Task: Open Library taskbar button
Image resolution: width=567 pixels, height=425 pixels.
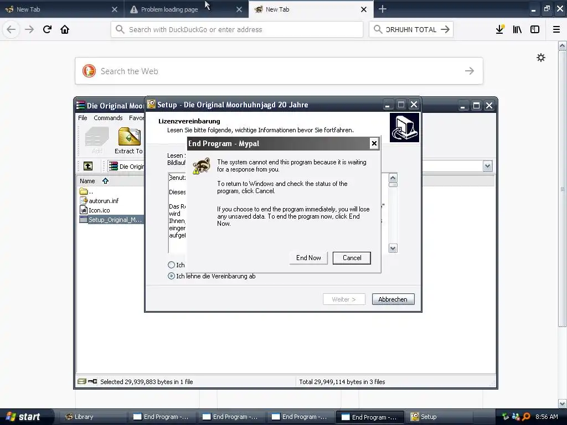Action: click(x=92, y=417)
